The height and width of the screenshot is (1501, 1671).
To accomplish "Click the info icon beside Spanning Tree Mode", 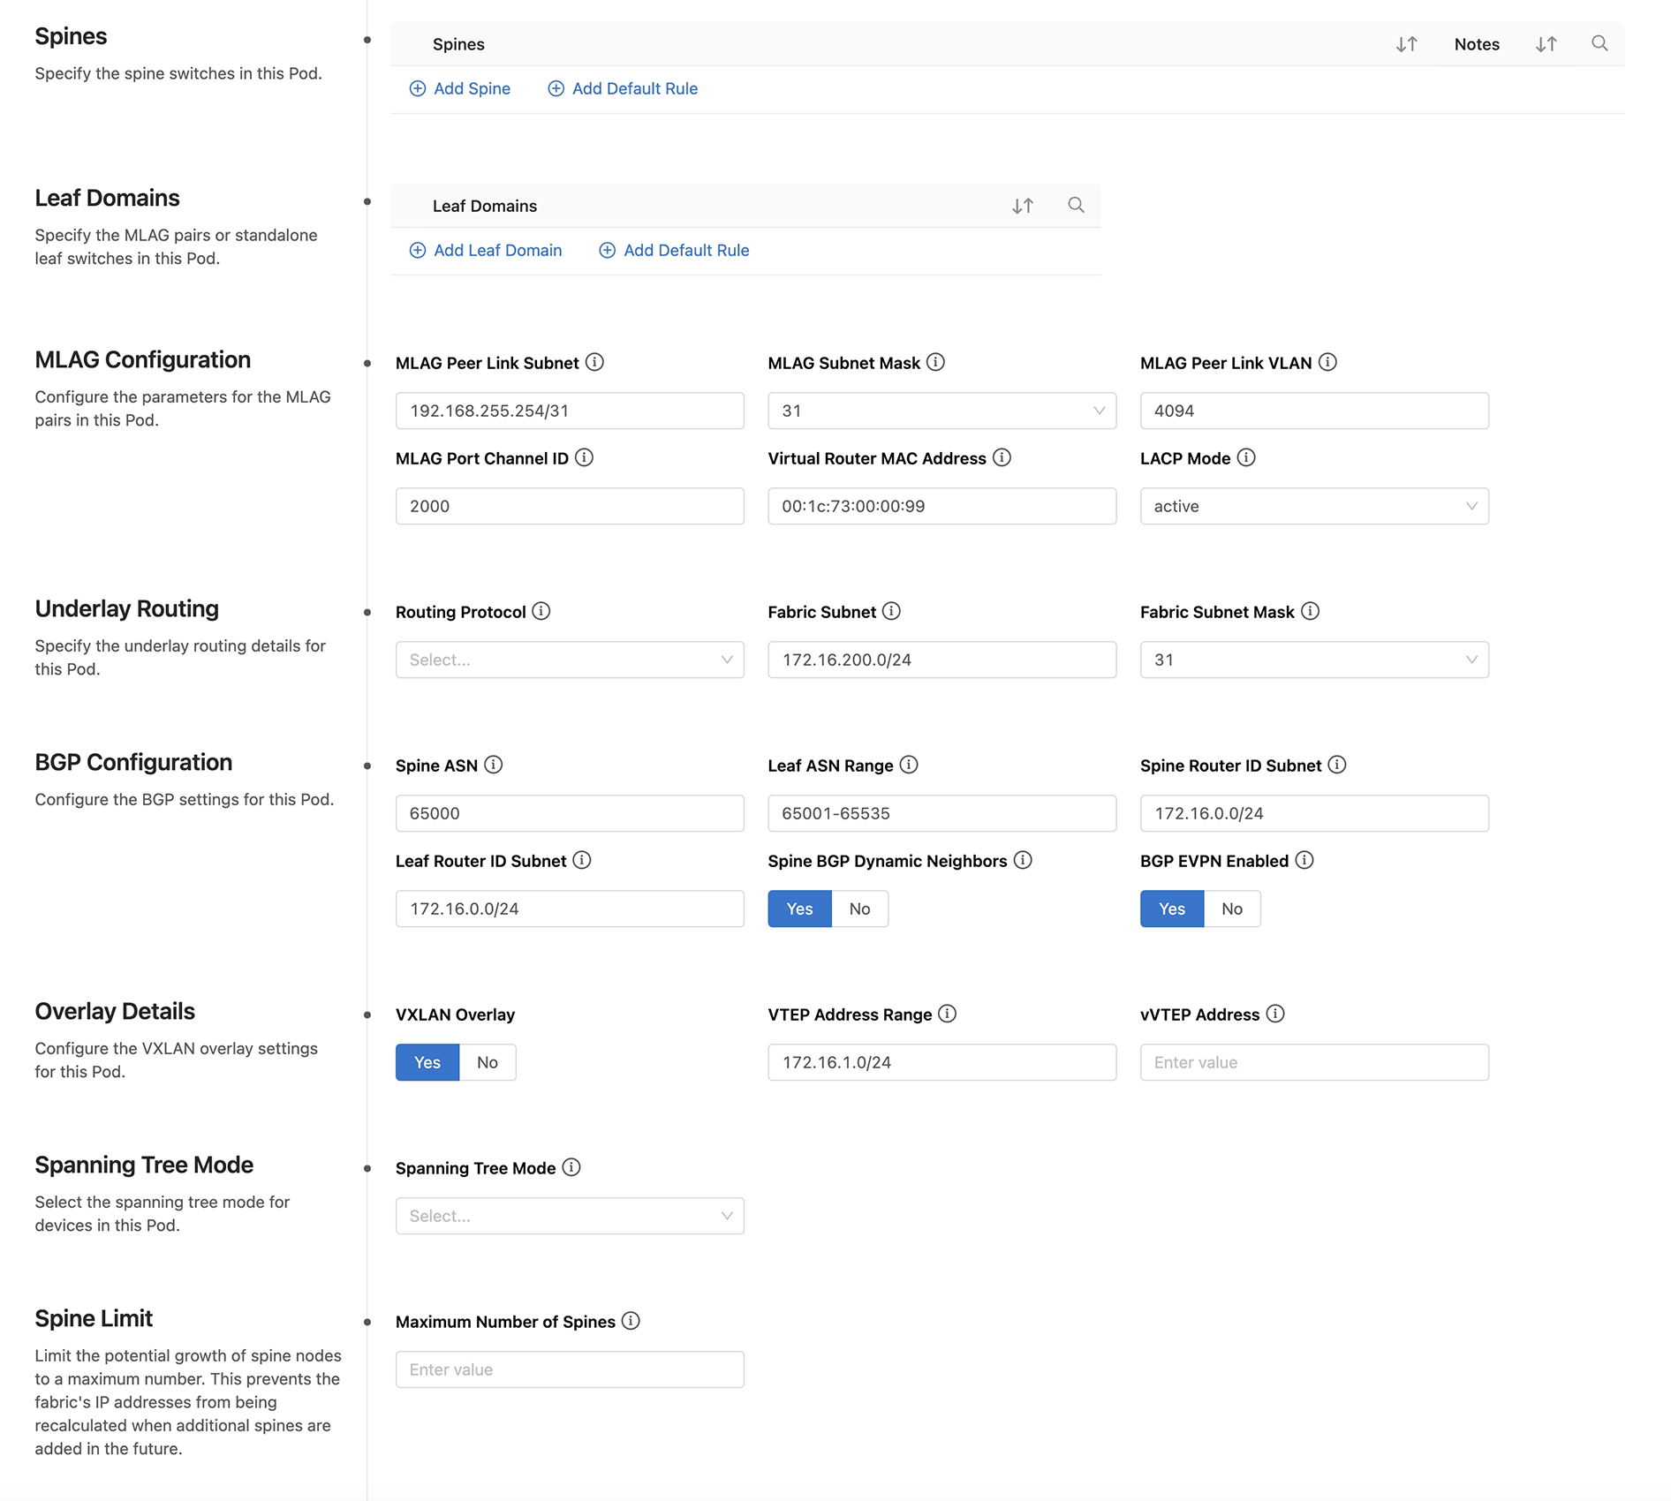I will click(572, 1167).
